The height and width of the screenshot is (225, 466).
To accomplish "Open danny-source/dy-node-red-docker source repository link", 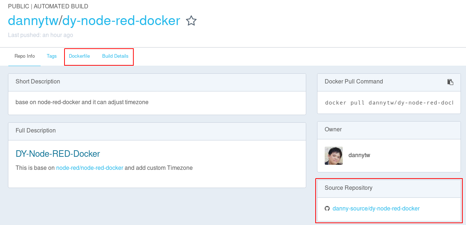I will pos(376,209).
